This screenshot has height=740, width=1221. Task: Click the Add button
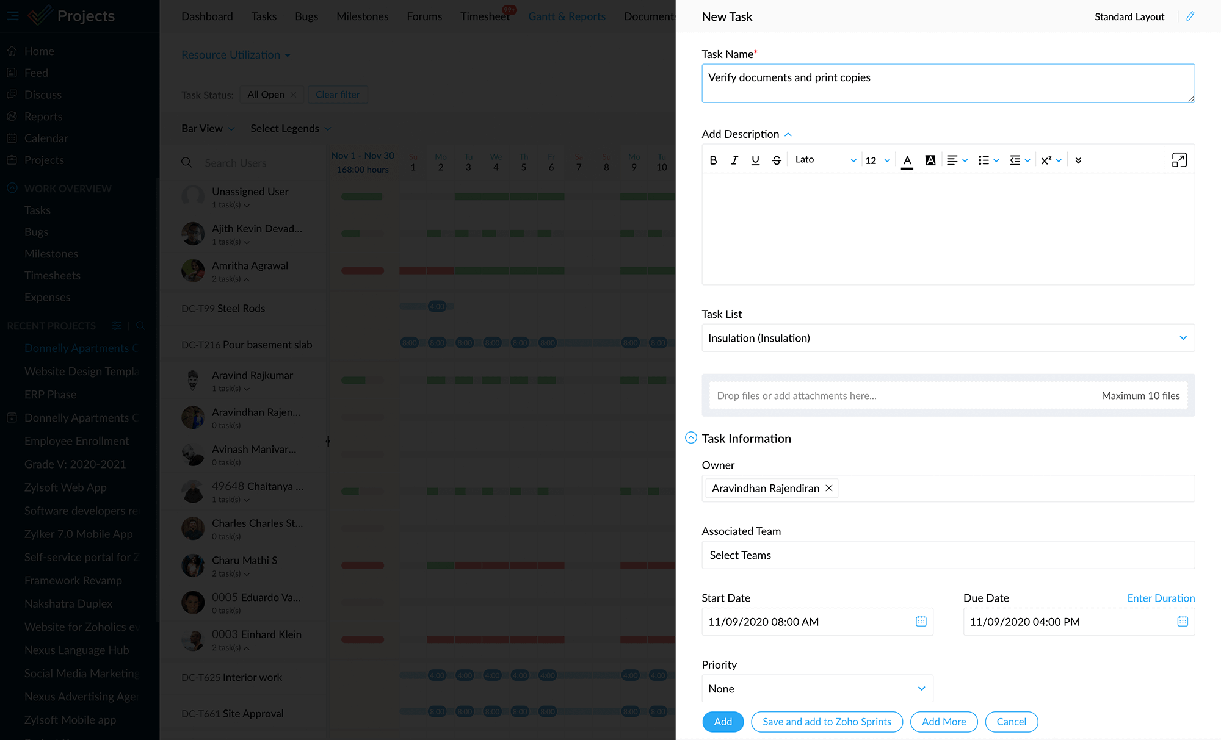(723, 722)
